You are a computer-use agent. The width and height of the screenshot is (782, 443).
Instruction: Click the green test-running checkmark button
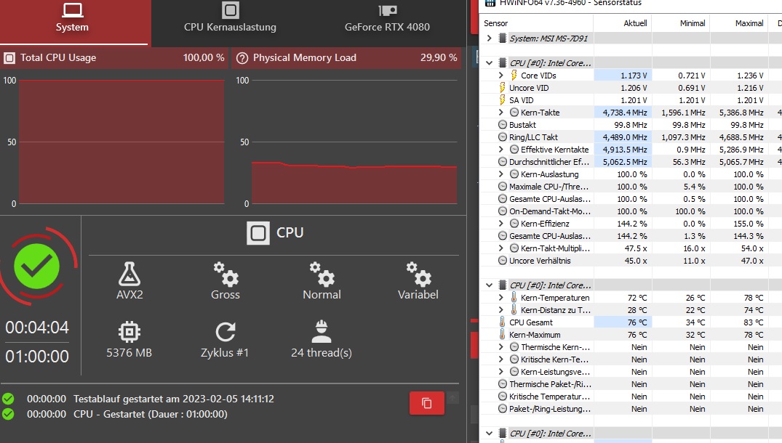(37, 267)
